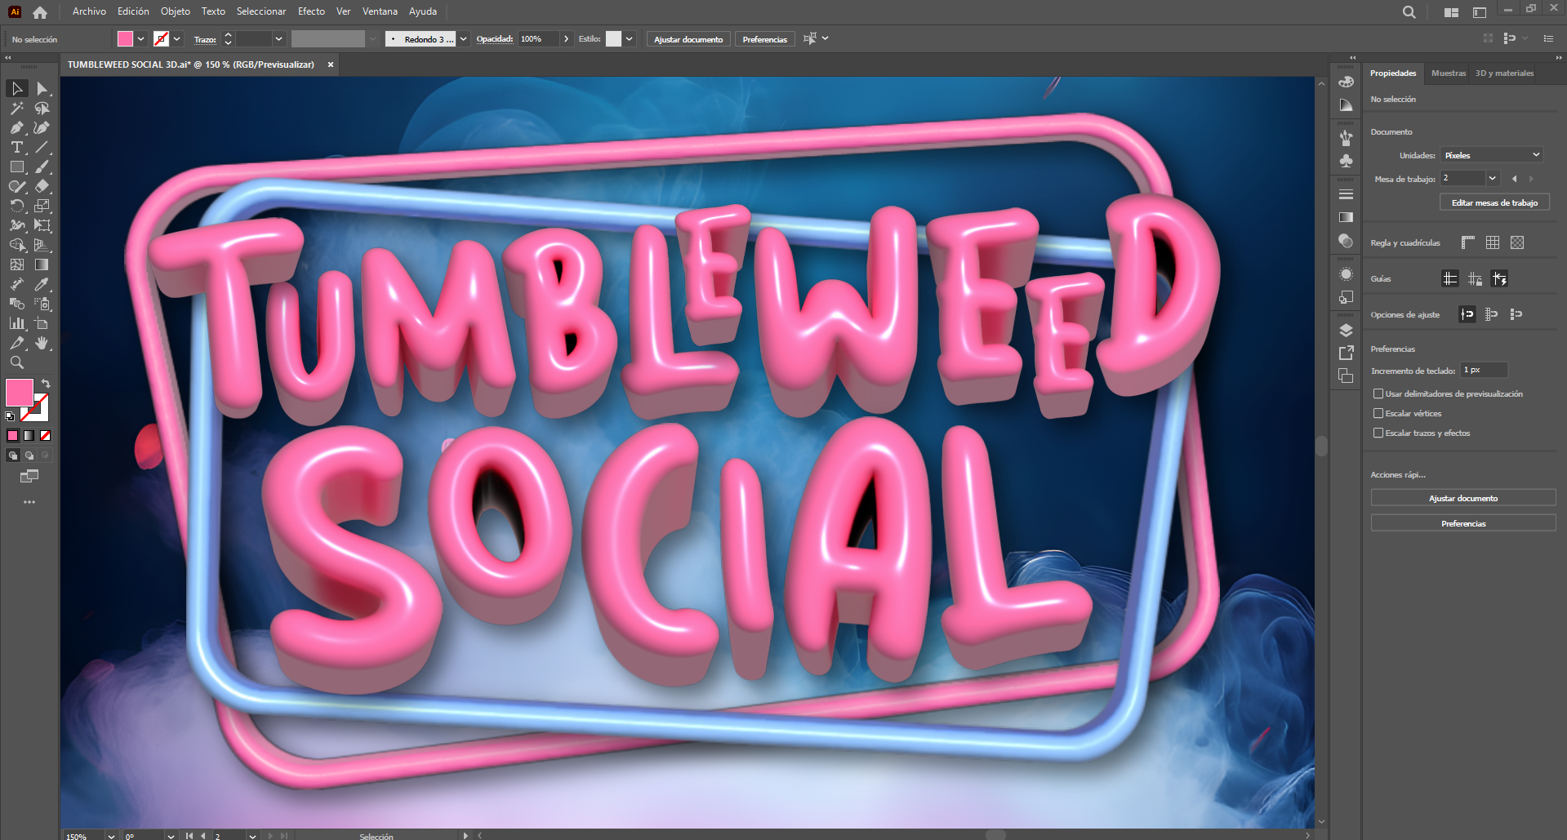
Task: Open the fill color dropdown in control bar
Action: click(x=141, y=38)
